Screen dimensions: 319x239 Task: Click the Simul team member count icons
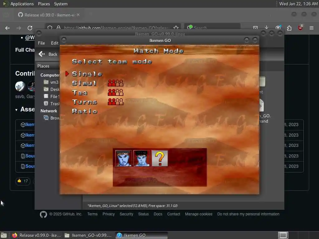click(116, 83)
